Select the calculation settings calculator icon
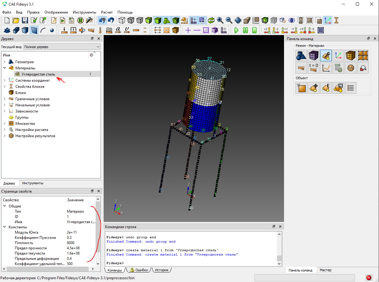 click(338, 68)
